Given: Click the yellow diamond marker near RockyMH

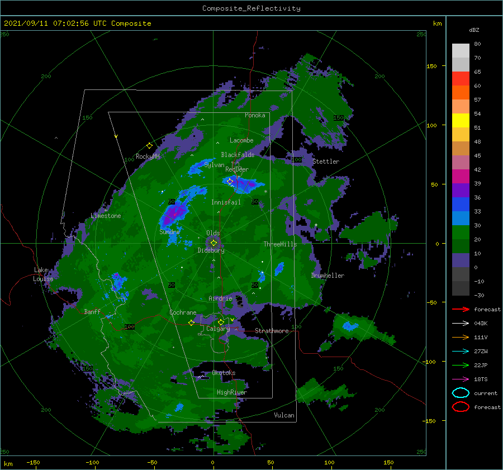Looking at the screenshot, I should click(x=149, y=146).
